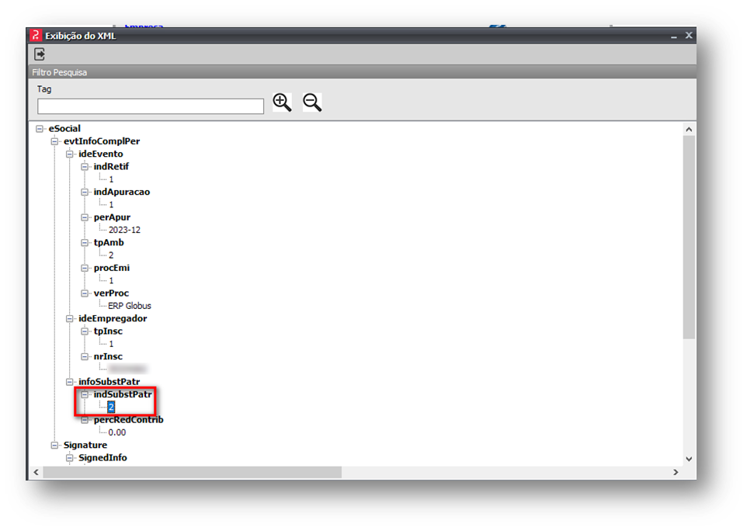Collapse the percRedContrib node
Screen dimensions: 747x531
tap(85, 420)
